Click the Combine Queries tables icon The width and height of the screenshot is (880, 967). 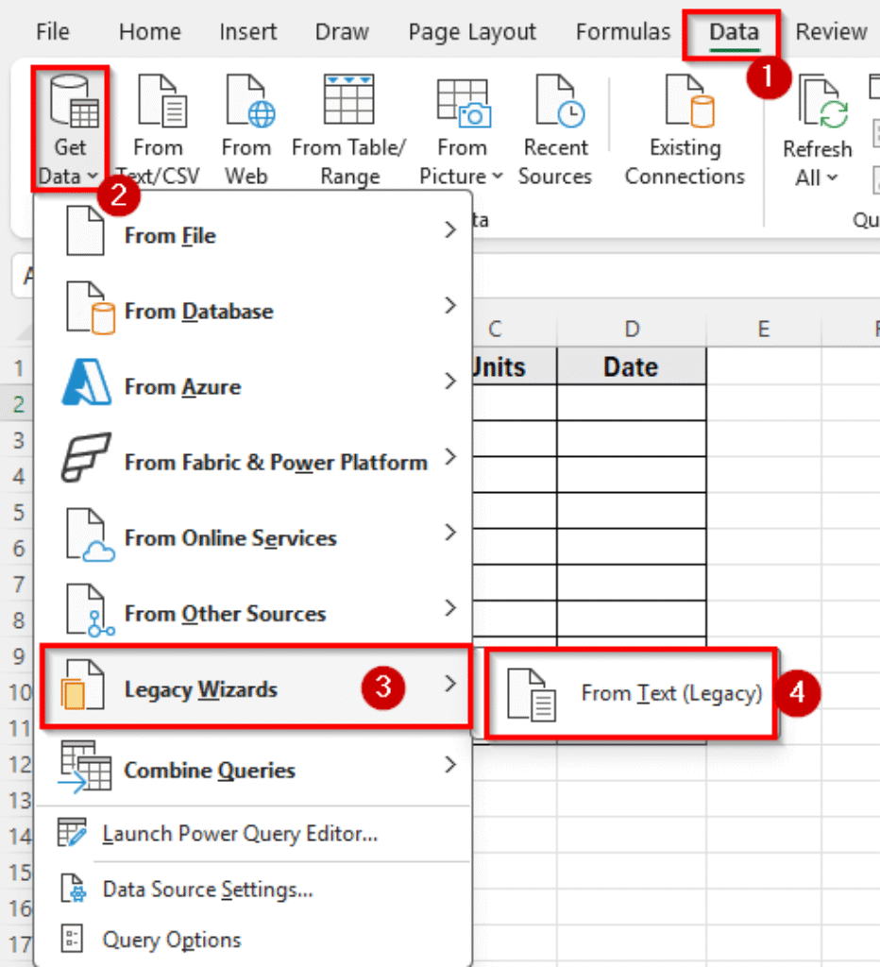tap(84, 767)
